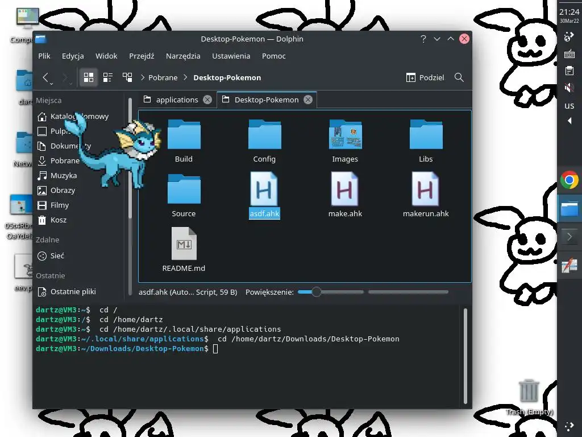
Task: Open the Plik menu
Action: point(44,56)
